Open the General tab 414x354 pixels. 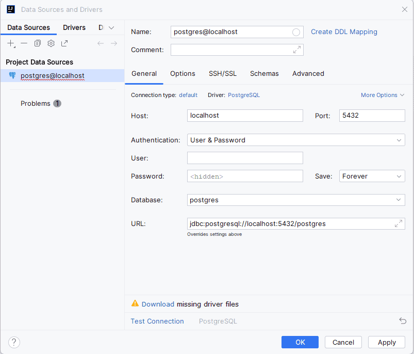[x=144, y=73]
